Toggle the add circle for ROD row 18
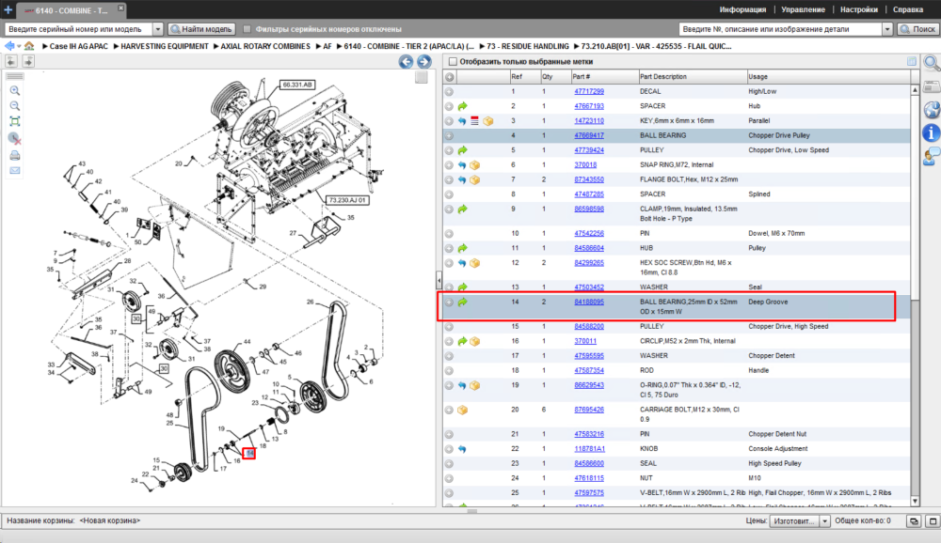 tap(450, 371)
